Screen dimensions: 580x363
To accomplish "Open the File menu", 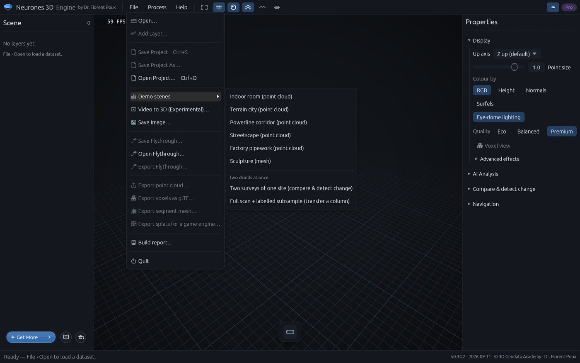I will tap(133, 7).
